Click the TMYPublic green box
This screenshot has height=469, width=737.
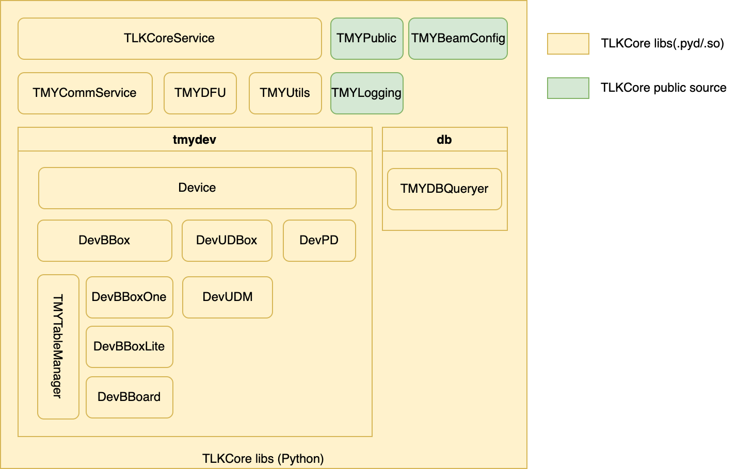pos(367,39)
